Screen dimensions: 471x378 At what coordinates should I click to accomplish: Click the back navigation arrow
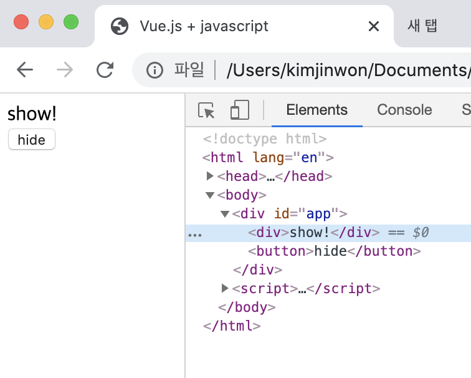tap(25, 70)
